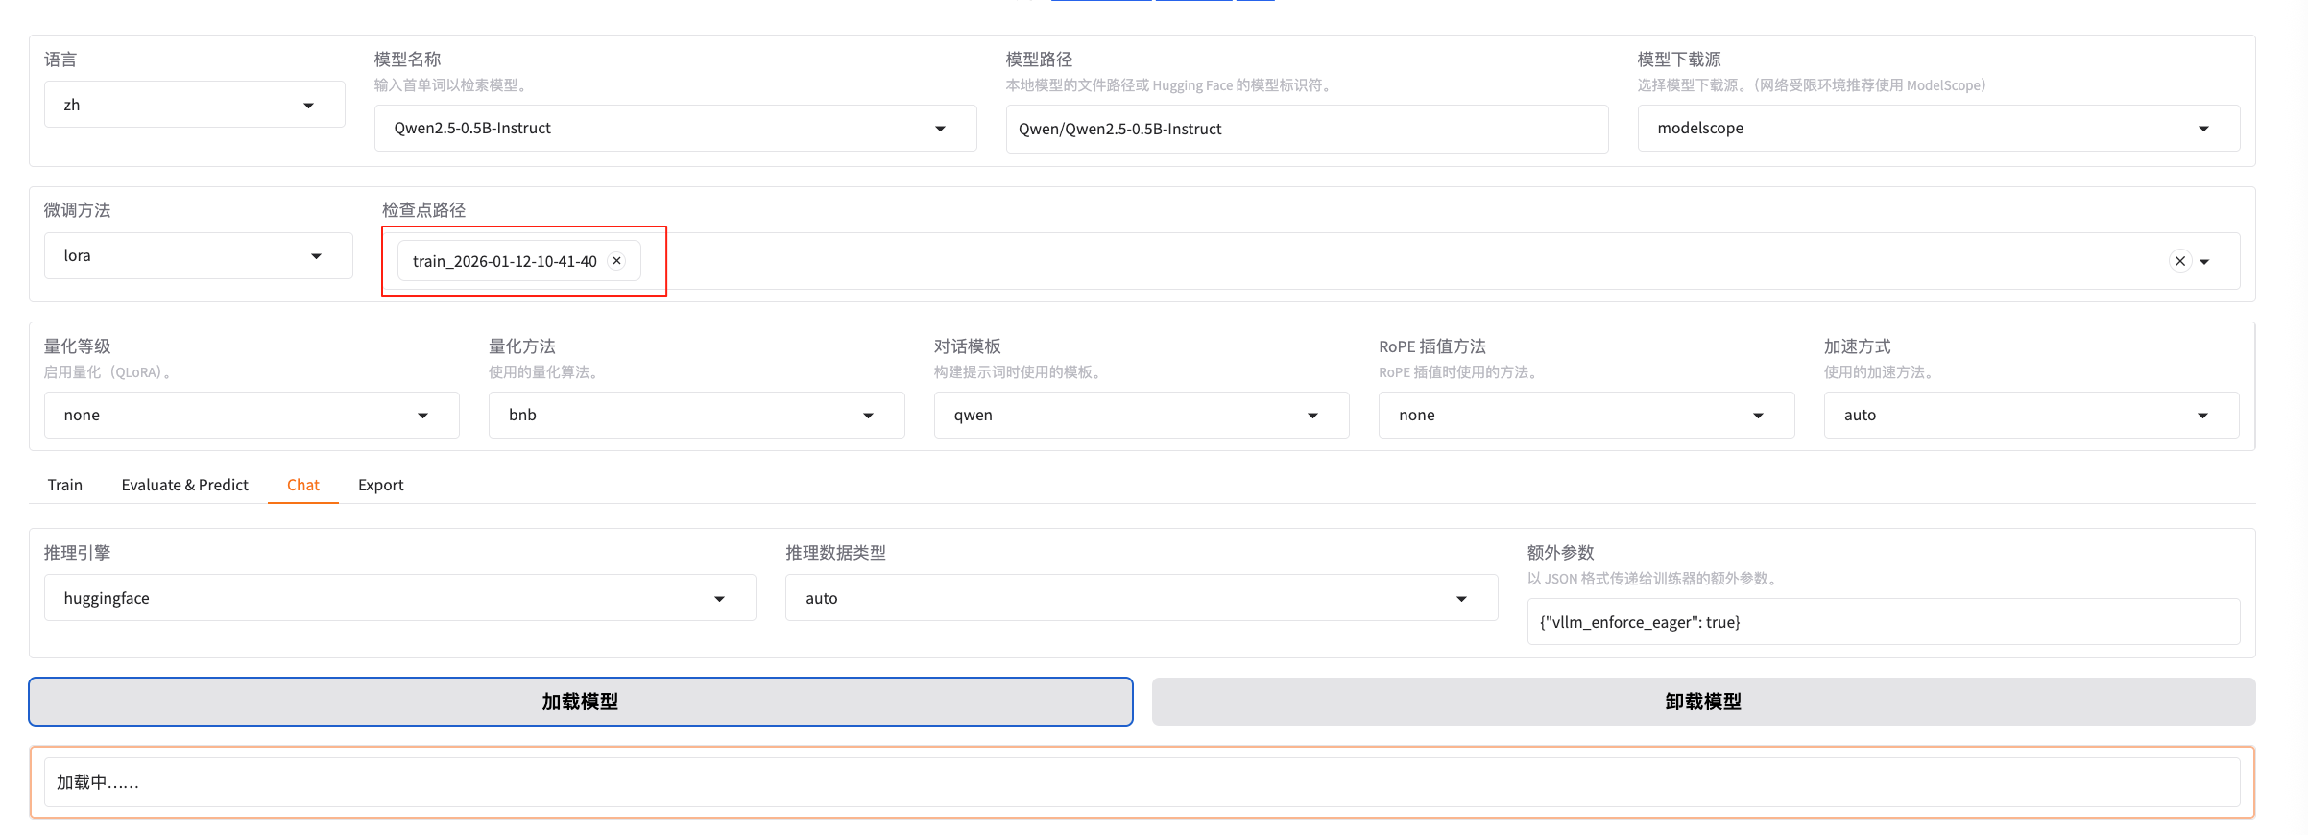Viewport: 2308px width, 835px height.
Task: Click the 卸载模型 unload model button
Action: click(x=1702, y=702)
